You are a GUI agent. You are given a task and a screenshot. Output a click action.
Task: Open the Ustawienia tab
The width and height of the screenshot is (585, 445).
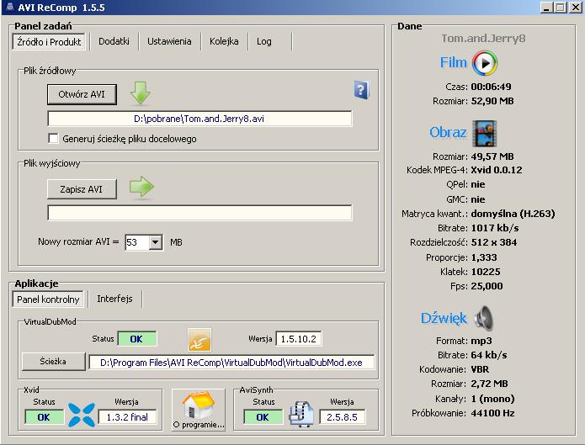[169, 41]
